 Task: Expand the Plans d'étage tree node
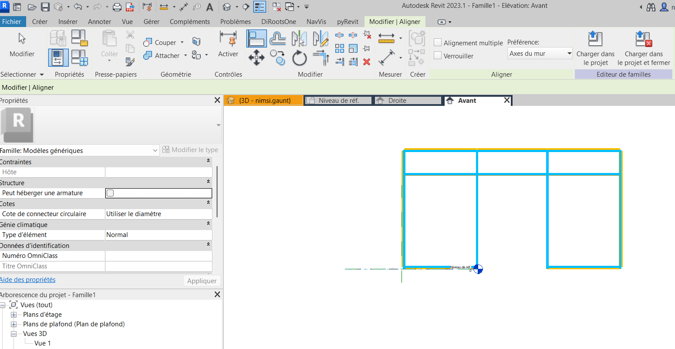click(13, 315)
